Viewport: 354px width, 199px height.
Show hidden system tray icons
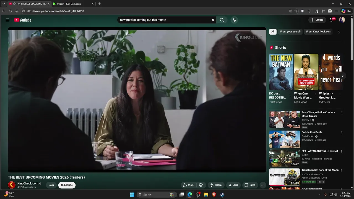pos(319,195)
